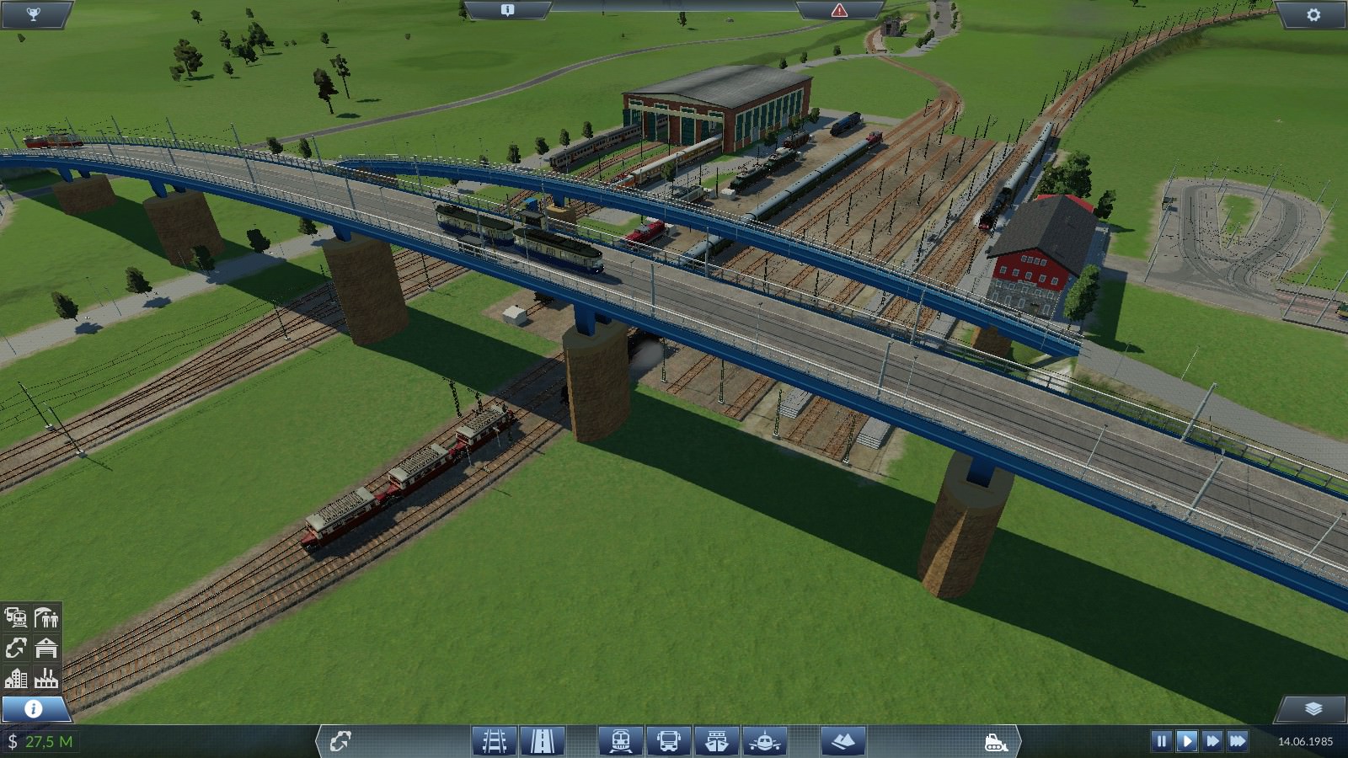Open the road construction menu
The height and width of the screenshot is (758, 1348).
tap(543, 741)
